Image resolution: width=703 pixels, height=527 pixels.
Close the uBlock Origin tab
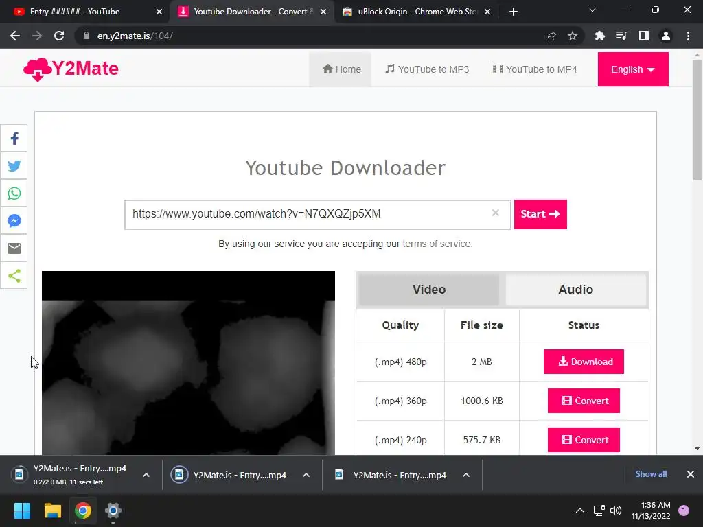[488, 12]
